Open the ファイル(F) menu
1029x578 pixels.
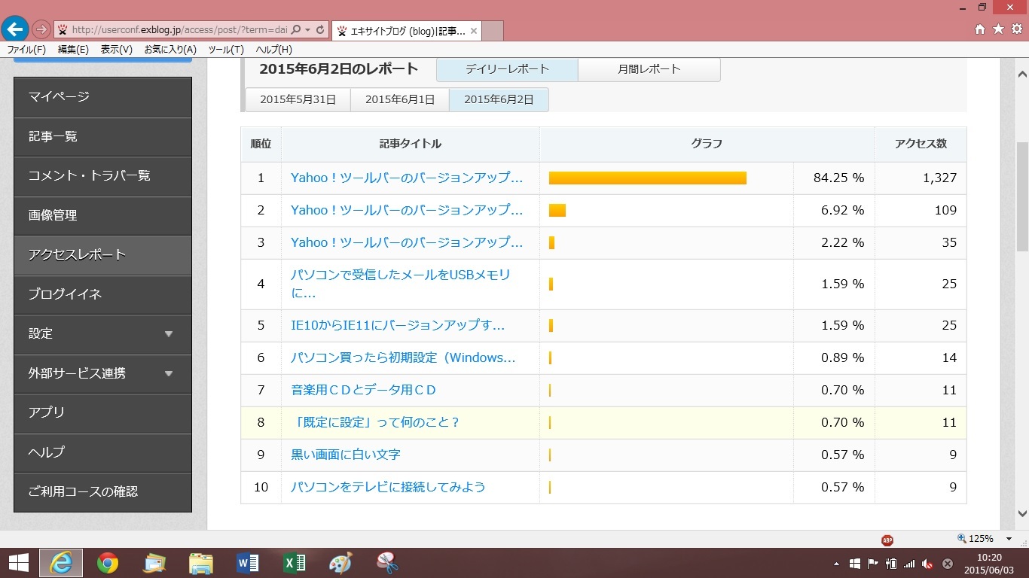point(26,50)
